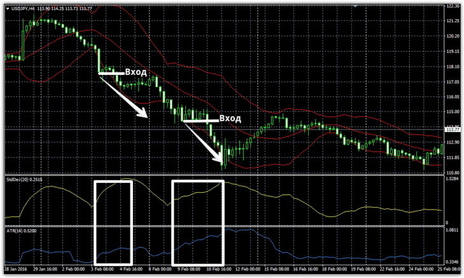Click the 118.10 price scale label
The height and width of the screenshot is (278, 464).
[x=453, y=67]
